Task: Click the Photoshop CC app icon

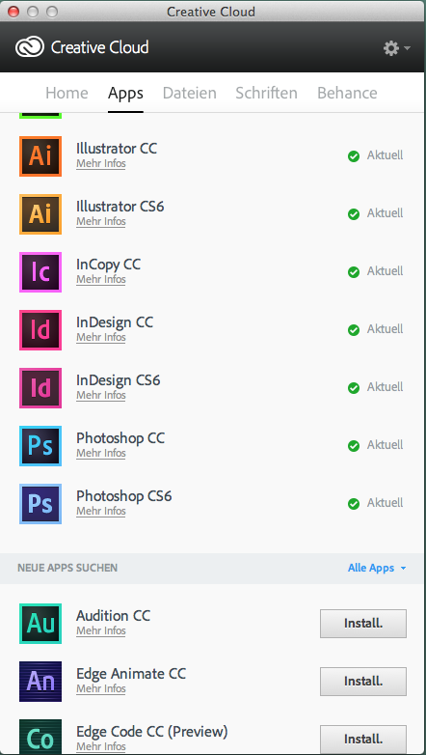Action: [x=40, y=445]
